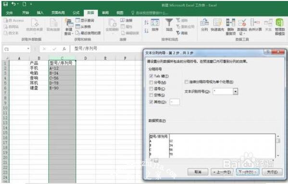Enable the semicolon delimiter checkbox
Image resolution: width=288 pixels, height=184 pixels.
tap(151, 82)
